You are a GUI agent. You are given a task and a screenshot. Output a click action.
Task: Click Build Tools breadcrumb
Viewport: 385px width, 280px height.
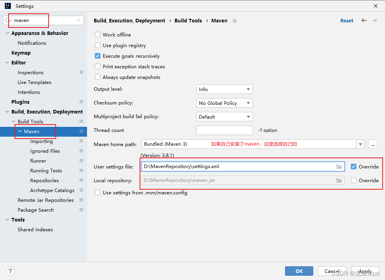[188, 21]
